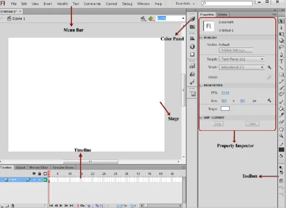Select the Eraser tool
The width and height of the screenshot is (286, 208).
(x=281, y=121)
